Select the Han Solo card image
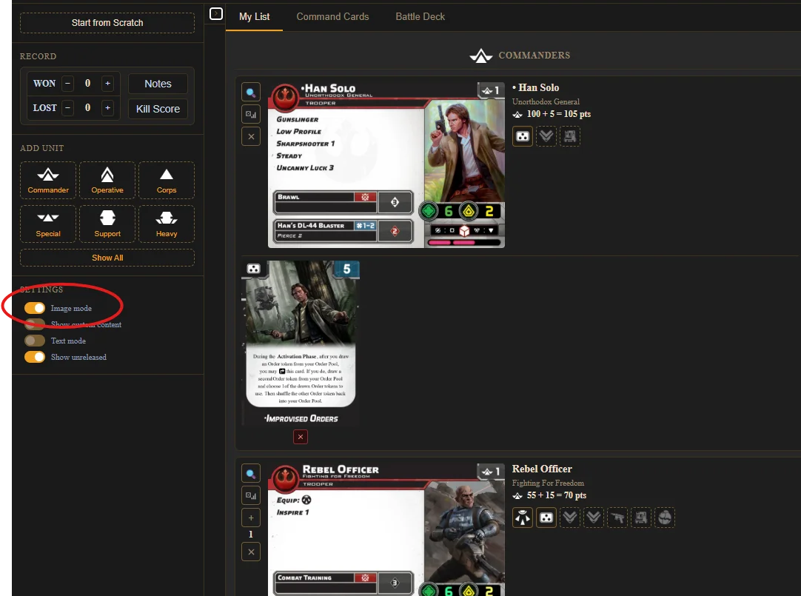The height and width of the screenshot is (596, 801). click(x=386, y=165)
